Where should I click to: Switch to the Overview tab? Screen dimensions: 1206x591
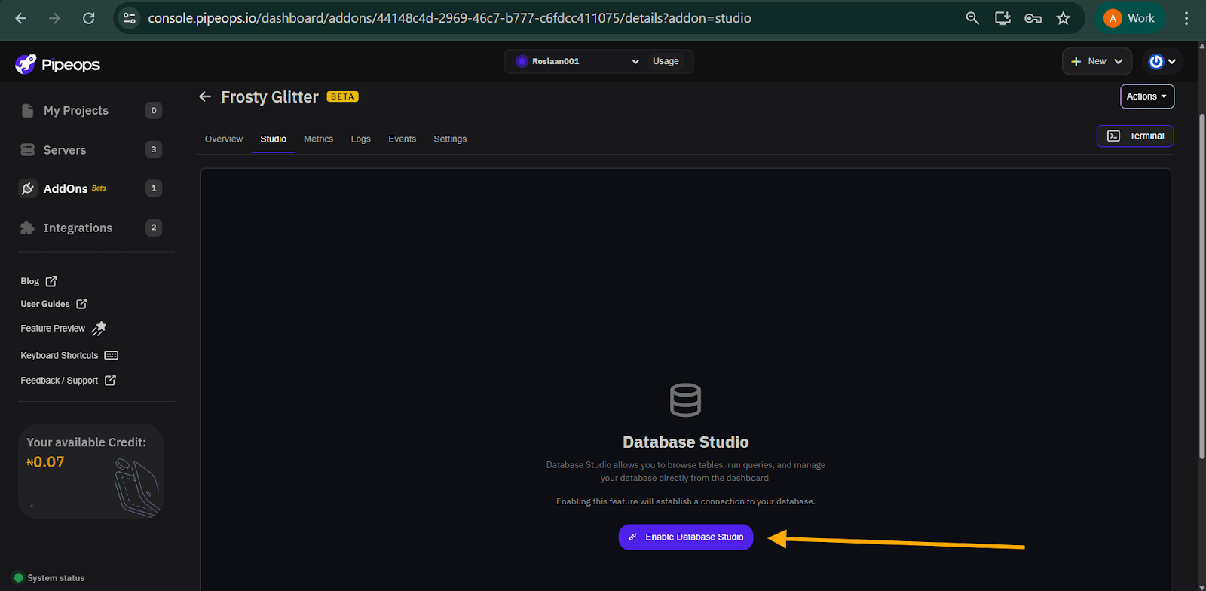click(x=224, y=139)
